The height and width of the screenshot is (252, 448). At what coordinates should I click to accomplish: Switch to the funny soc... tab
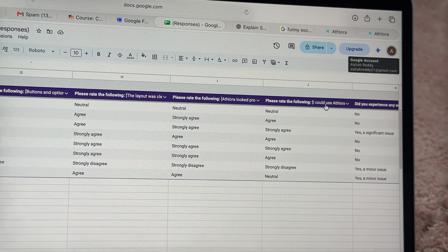[296, 29]
